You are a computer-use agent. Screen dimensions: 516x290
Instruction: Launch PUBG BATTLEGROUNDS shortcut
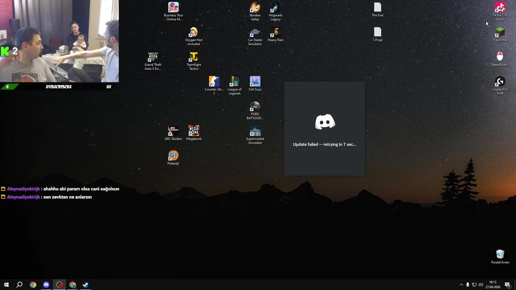[255, 110]
